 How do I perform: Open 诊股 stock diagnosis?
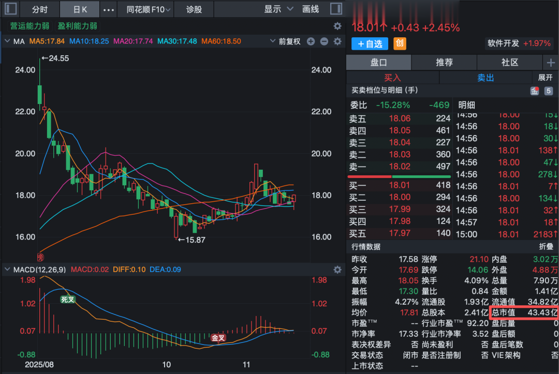[194, 9]
